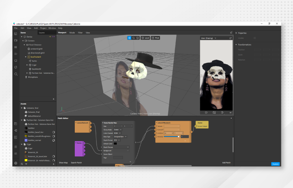Viewport: 293px width, 188px height.
Task: Click the assets search magnifier icon
Action: pos(22,164)
